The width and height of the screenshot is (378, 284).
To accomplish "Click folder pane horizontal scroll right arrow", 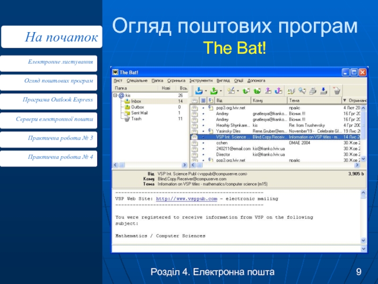I will [x=184, y=165].
